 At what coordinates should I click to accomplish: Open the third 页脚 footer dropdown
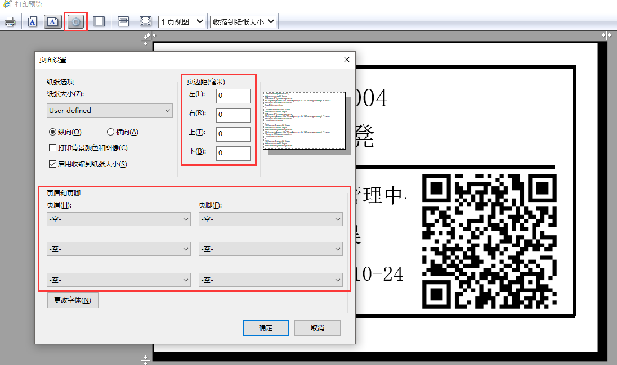(x=271, y=280)
